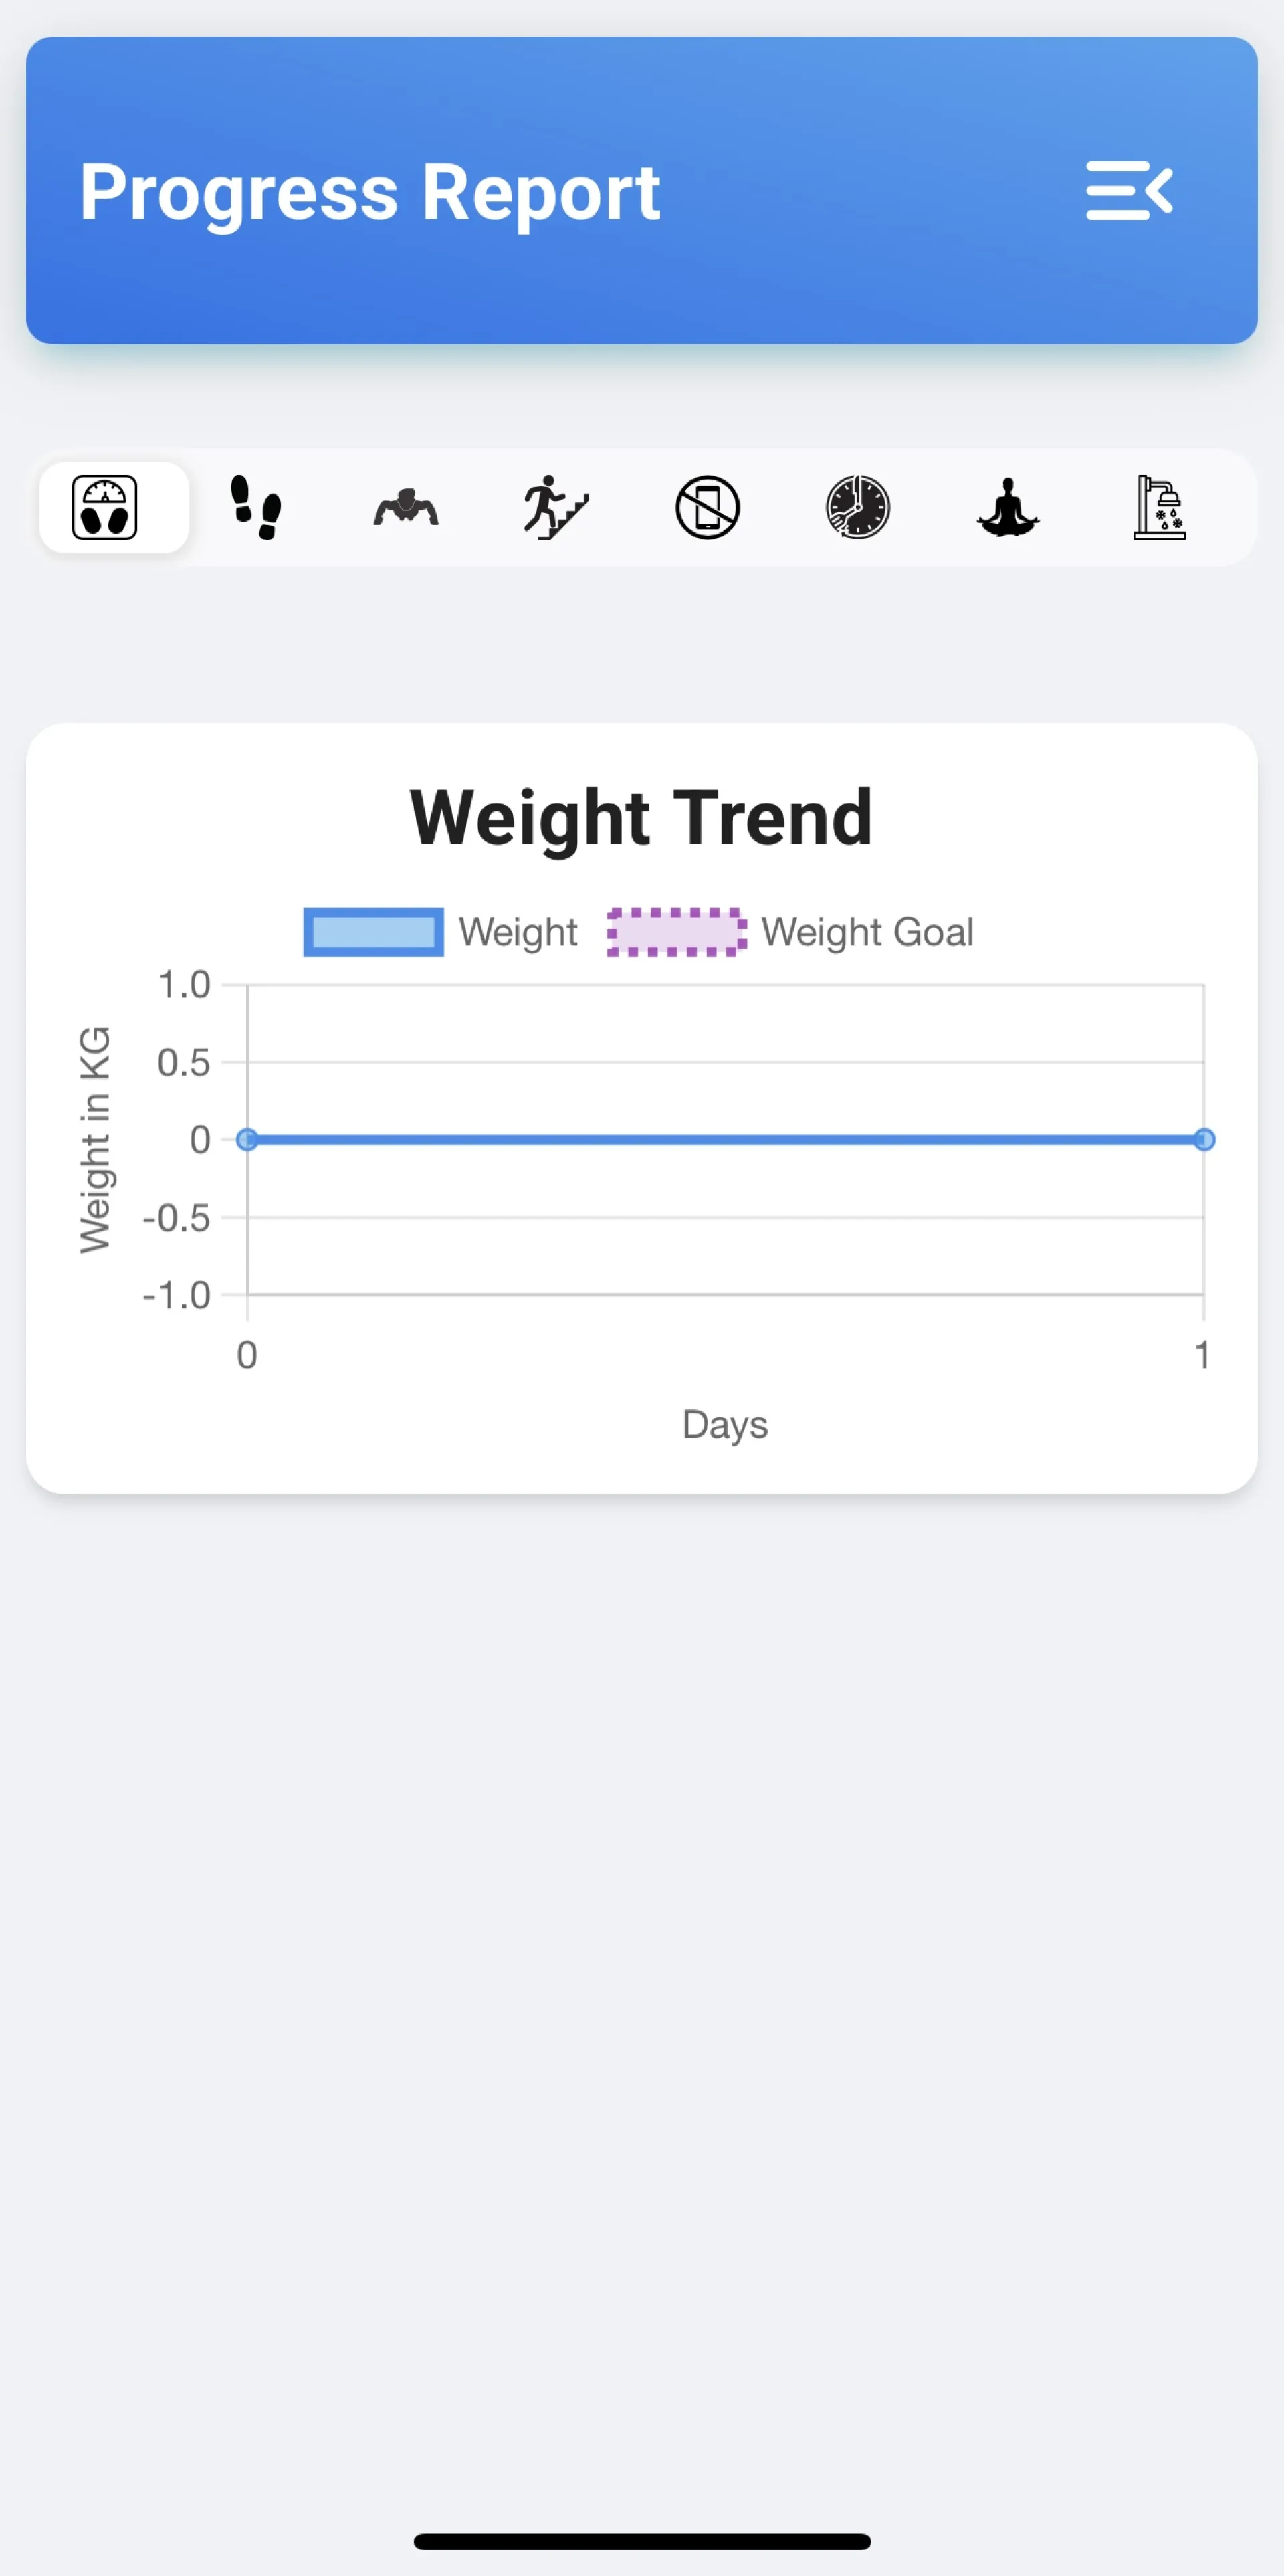This screenshot has height=2576, width=1284.
Task: Click the Weight Trend chart title
Action: coord(641,817)
